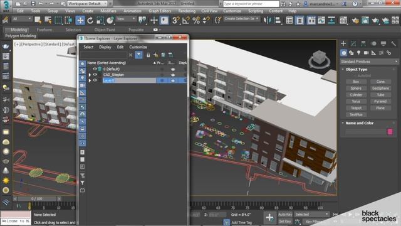401x226 pixels.
Task: Click the lock icon in Layer Explorer toolbar
Action: [148, 55]
